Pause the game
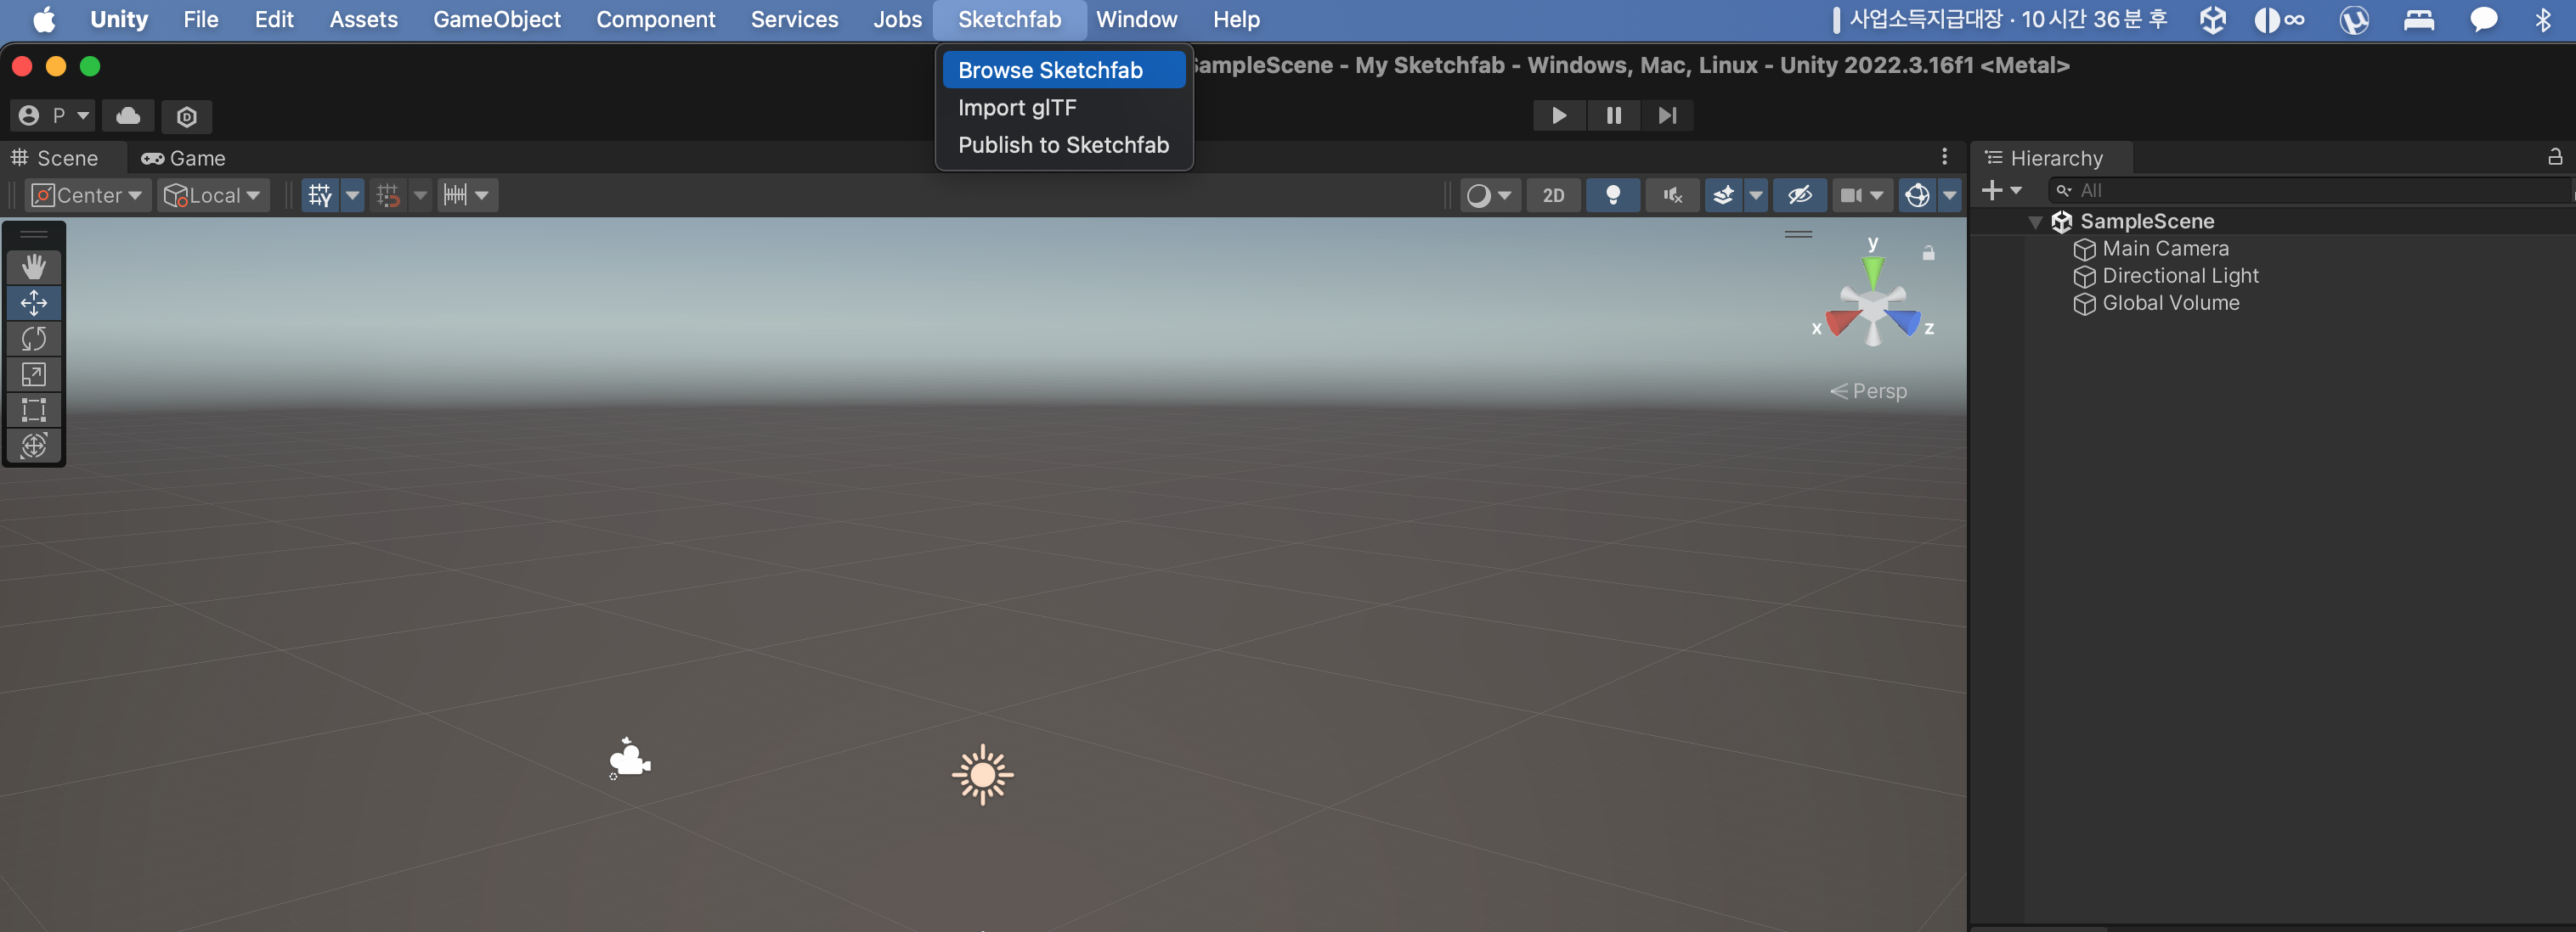Viewport: 2576px width, 932px height. tap(1613, 116)
